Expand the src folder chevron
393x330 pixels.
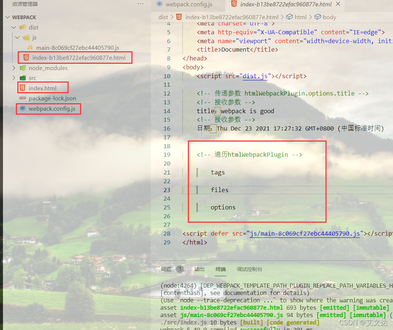(14, 78)
